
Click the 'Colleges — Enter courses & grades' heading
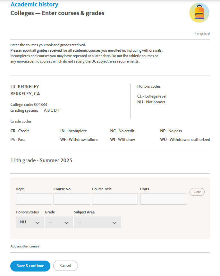point(57,13)
